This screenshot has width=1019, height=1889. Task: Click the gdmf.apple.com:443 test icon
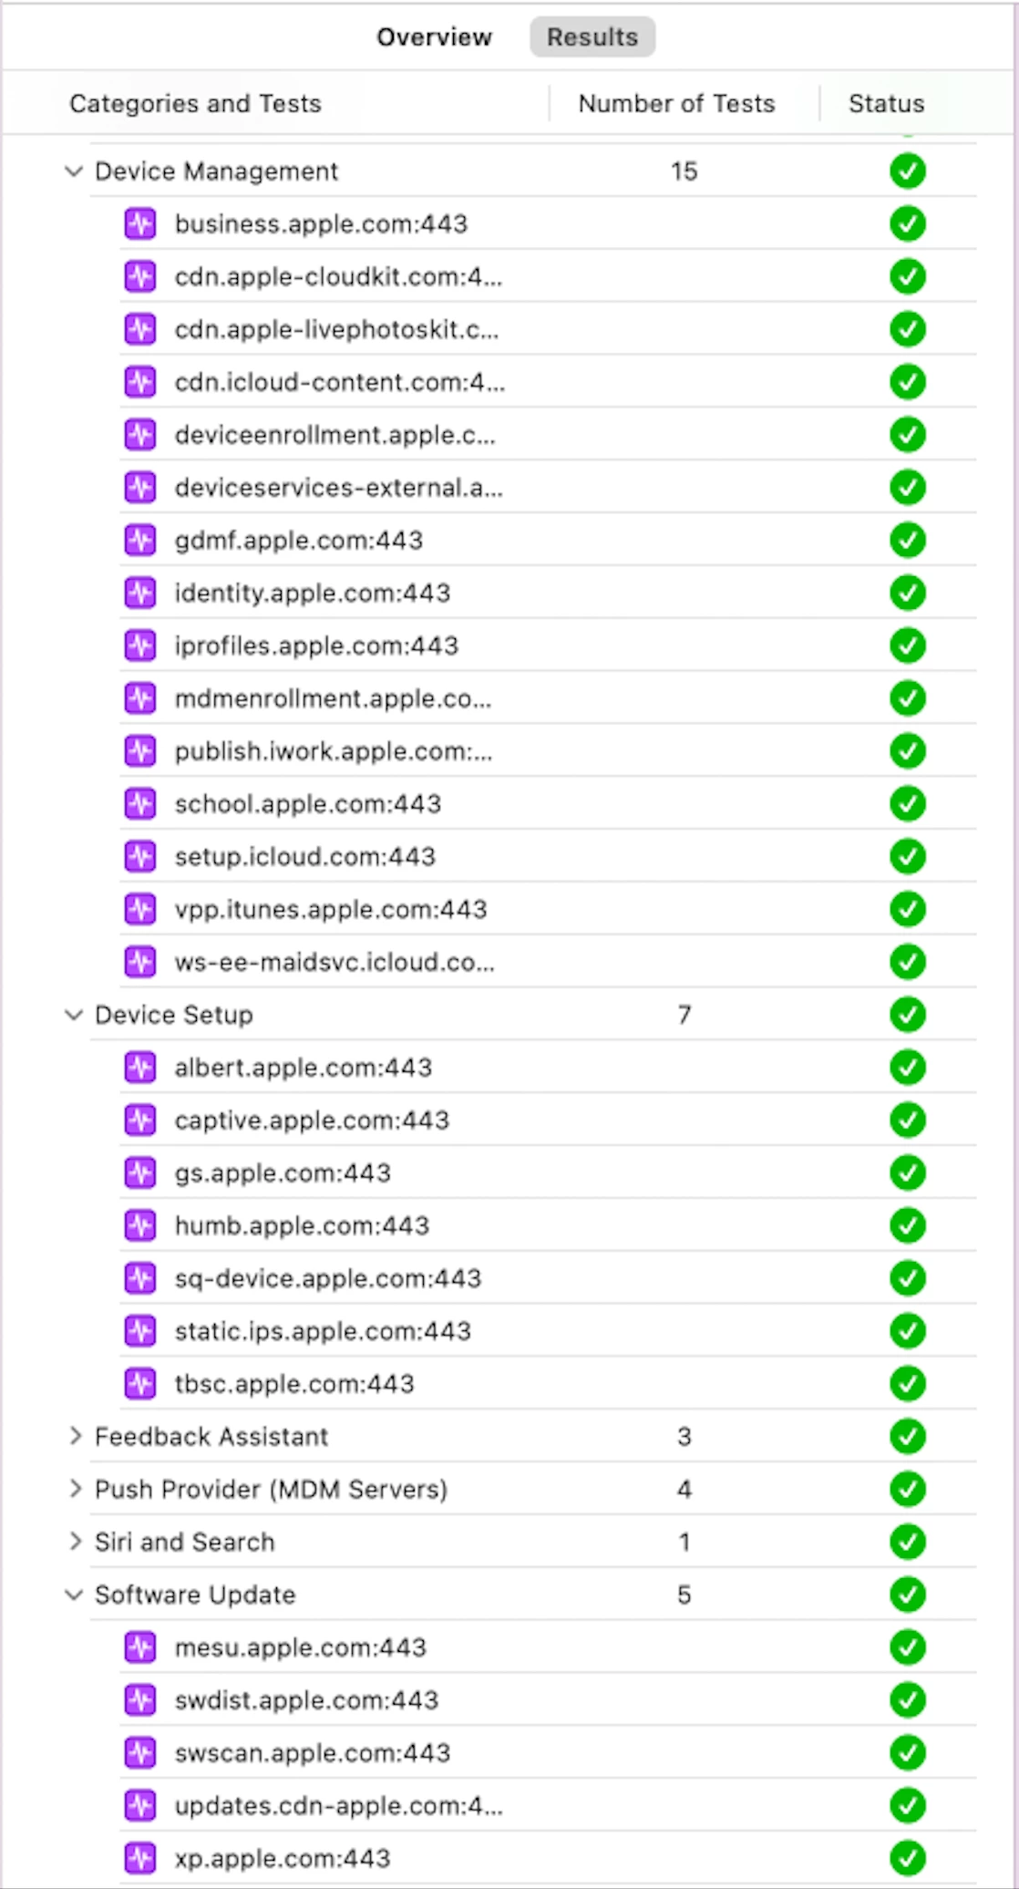140,541
